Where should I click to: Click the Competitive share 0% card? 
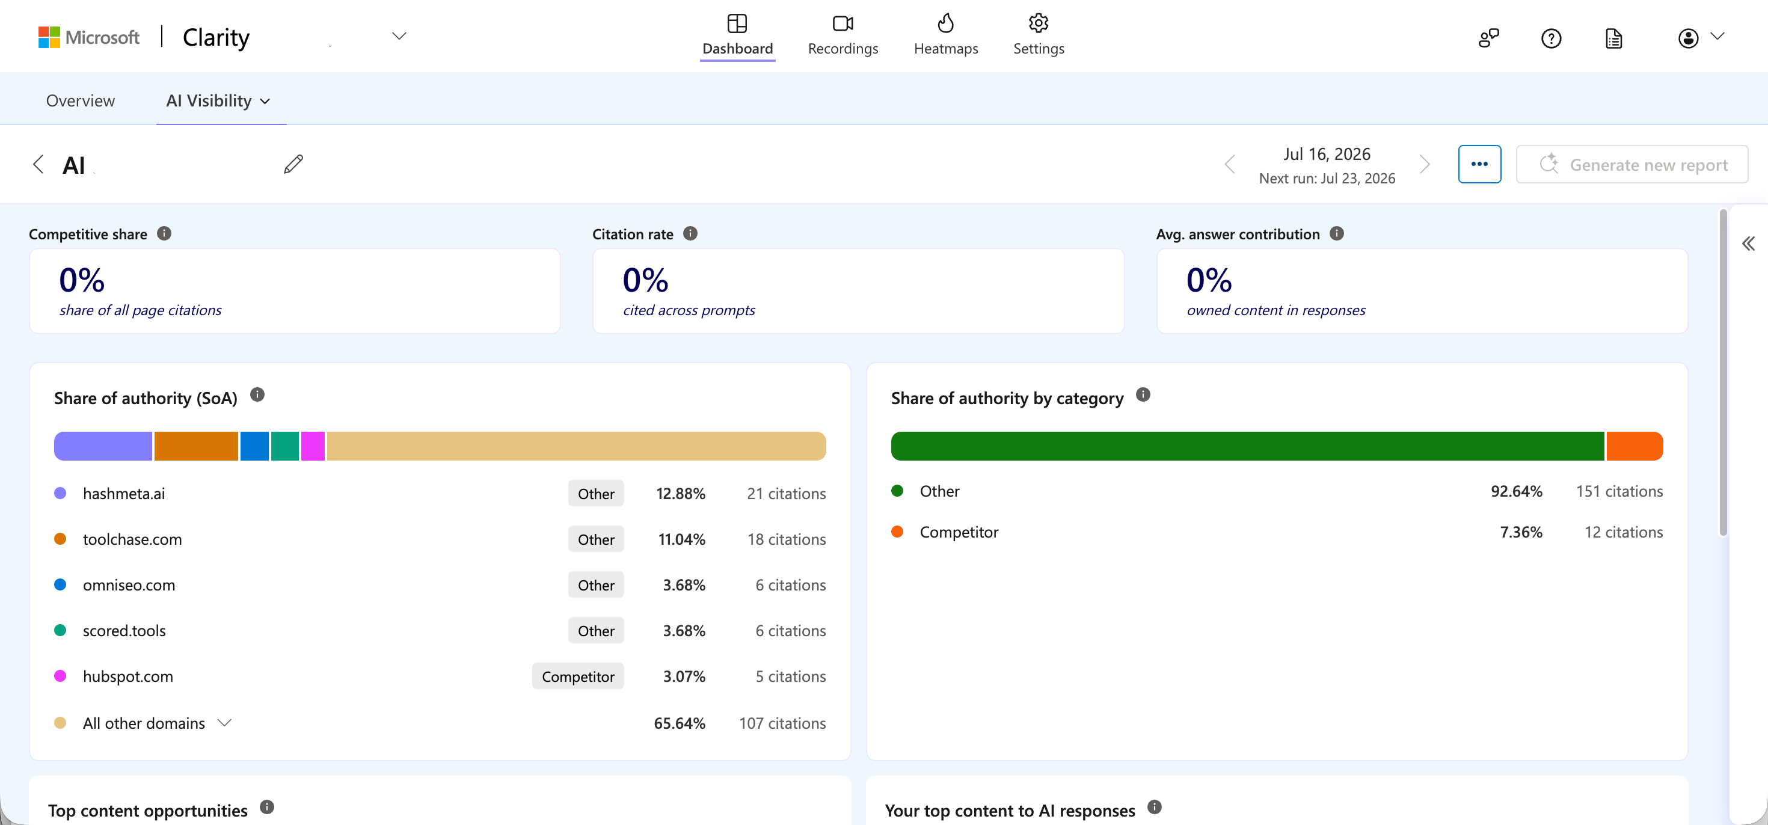295,291
